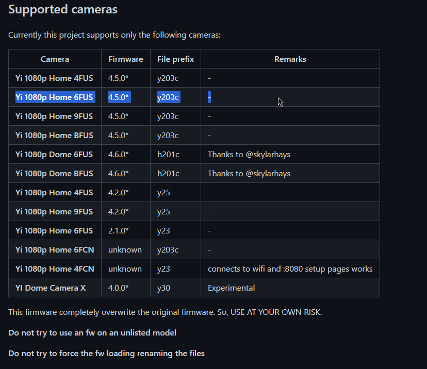427x369 pixels.
Task: Click the "File prefix" column header
Action: [x=175, y=59]
